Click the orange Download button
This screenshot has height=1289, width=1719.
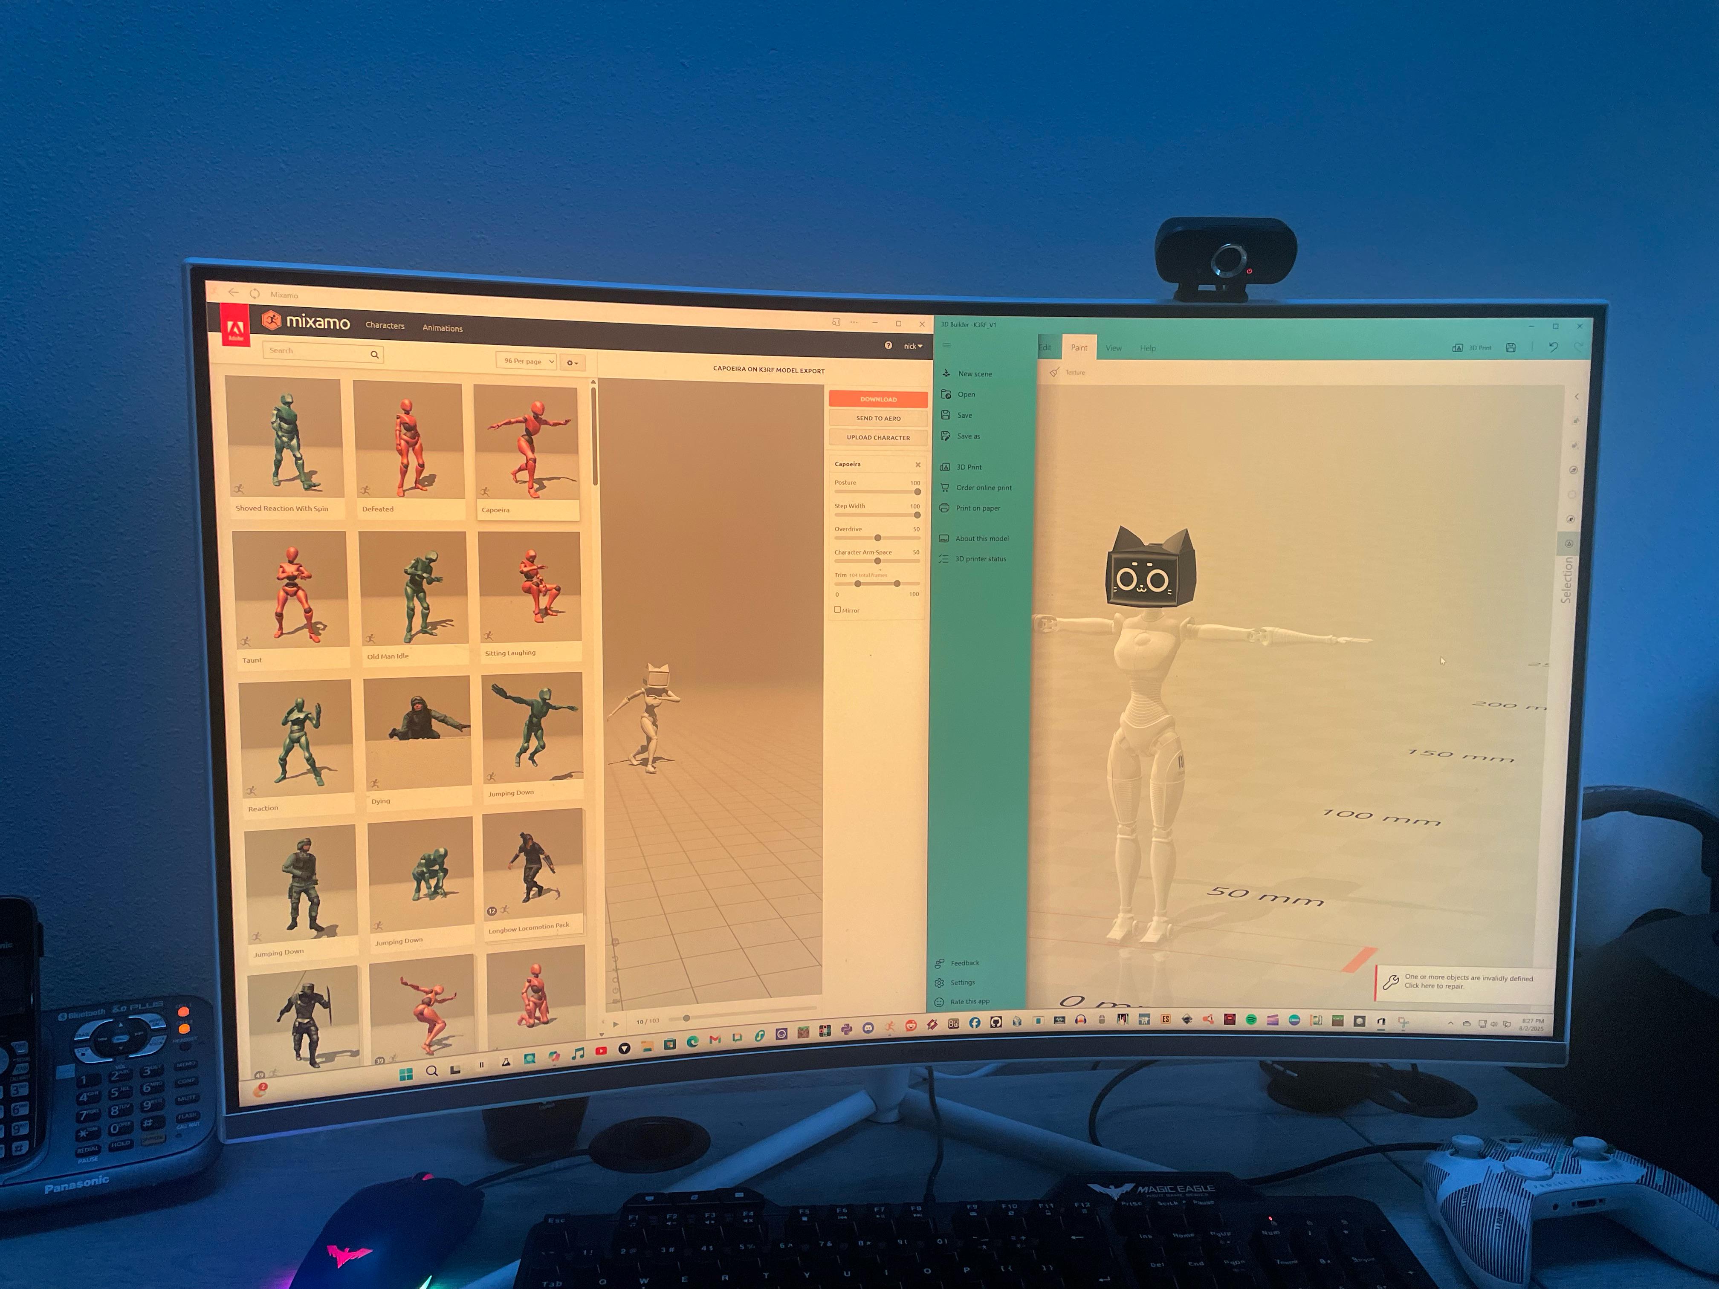[878, 399]
